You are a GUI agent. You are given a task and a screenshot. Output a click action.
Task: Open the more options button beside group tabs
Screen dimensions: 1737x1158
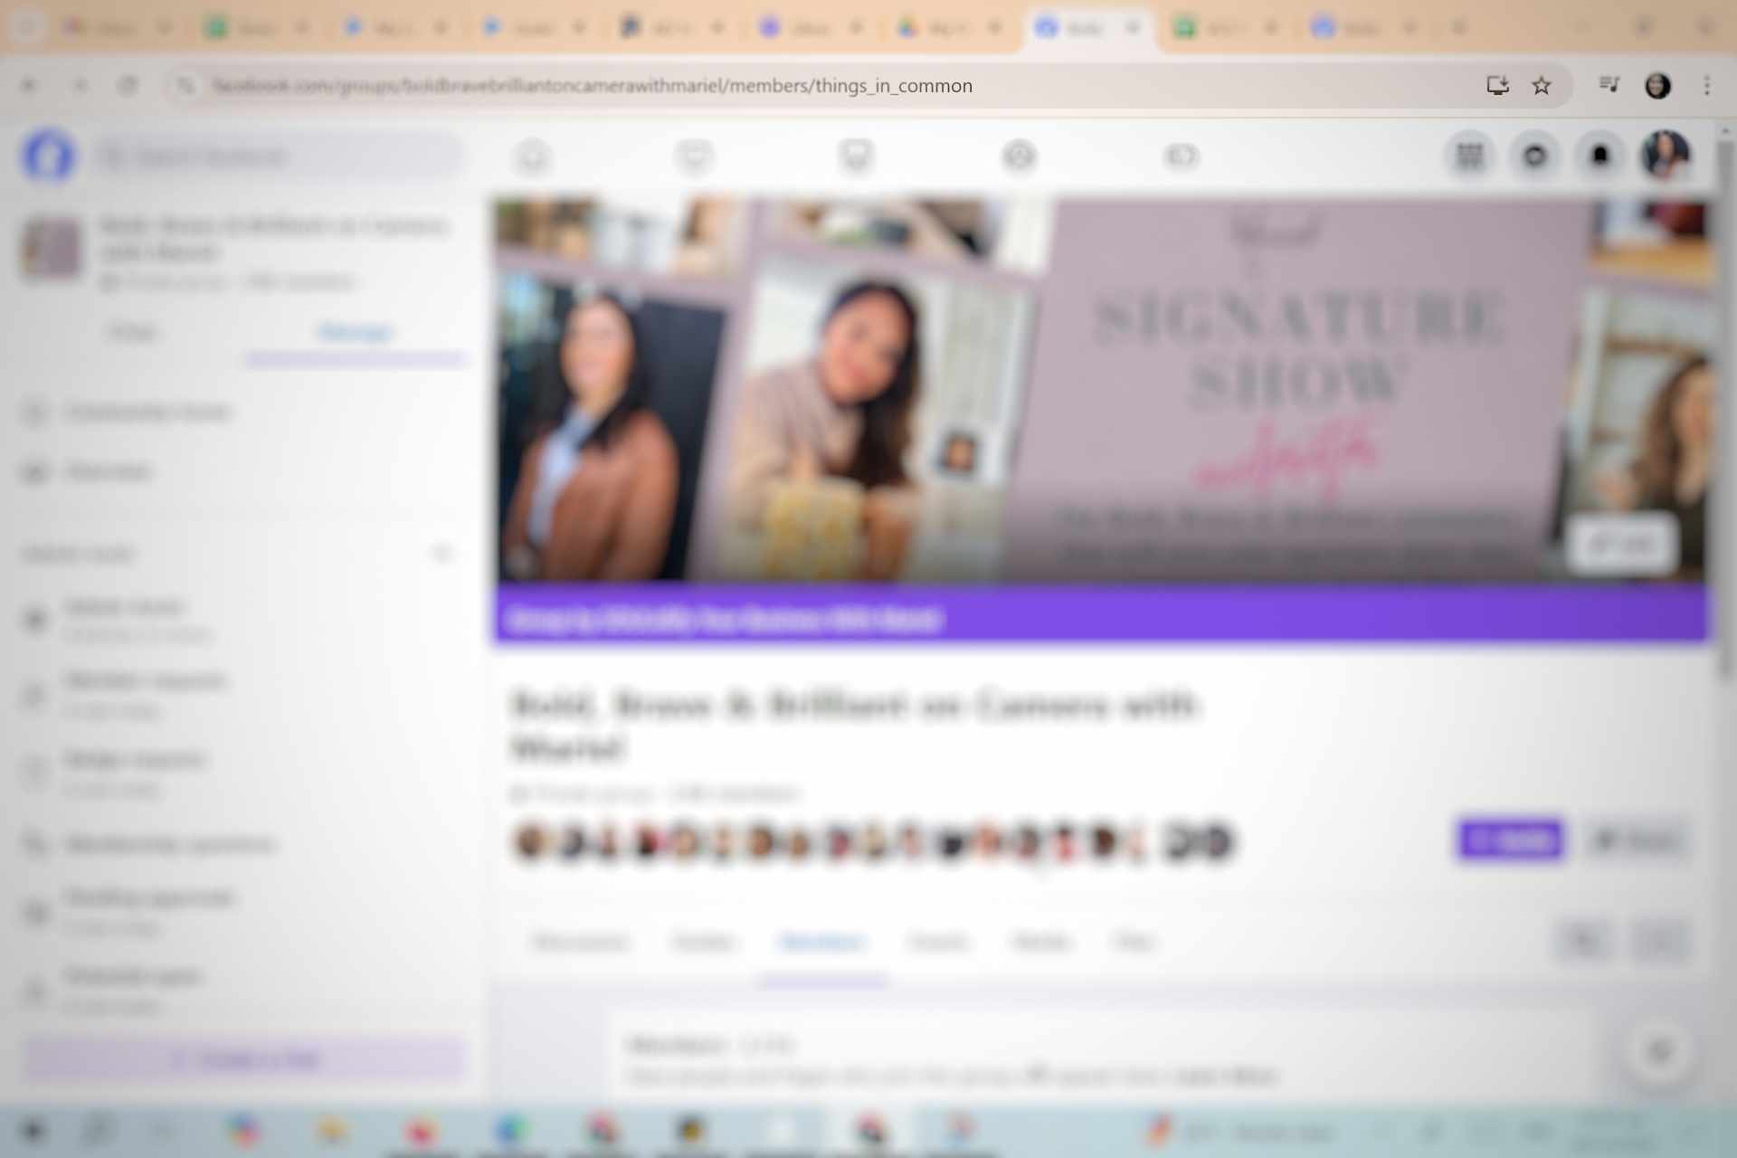1661,942
